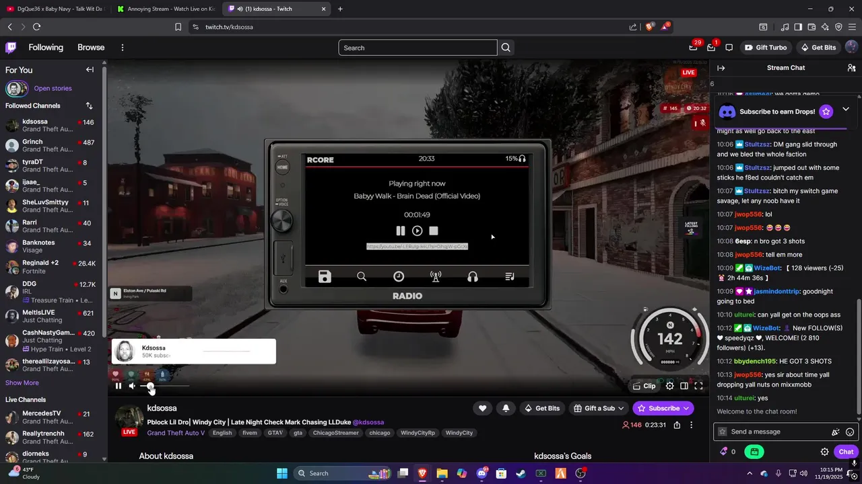
Task: Create a clip with Clip button
Action: (x=644, y=386)
